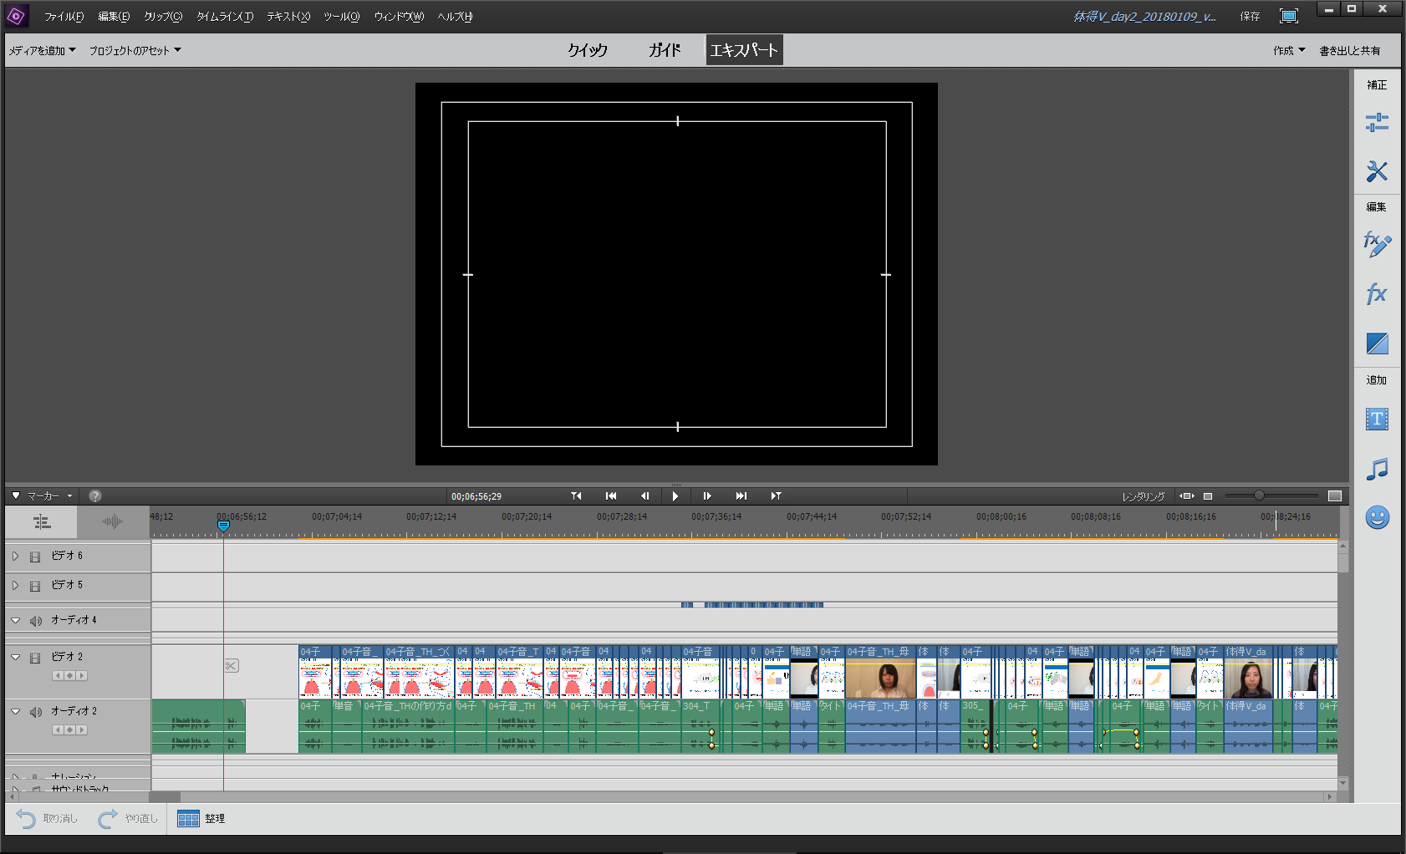The image size is (1406, 854).
Task: Collapse the オーディオ 4 track
Action: pyautogui.click(x=15, y=620)
